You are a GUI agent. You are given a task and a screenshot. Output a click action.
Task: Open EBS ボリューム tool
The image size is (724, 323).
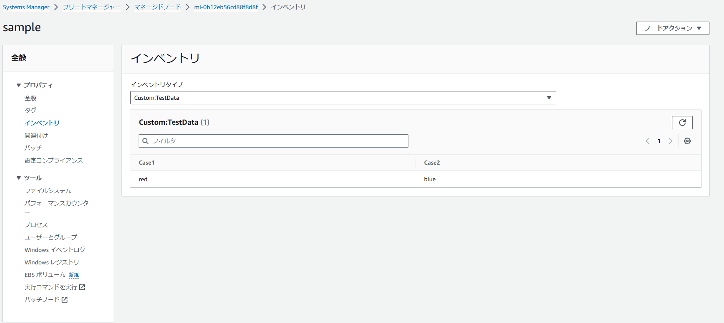coord(45,275)
